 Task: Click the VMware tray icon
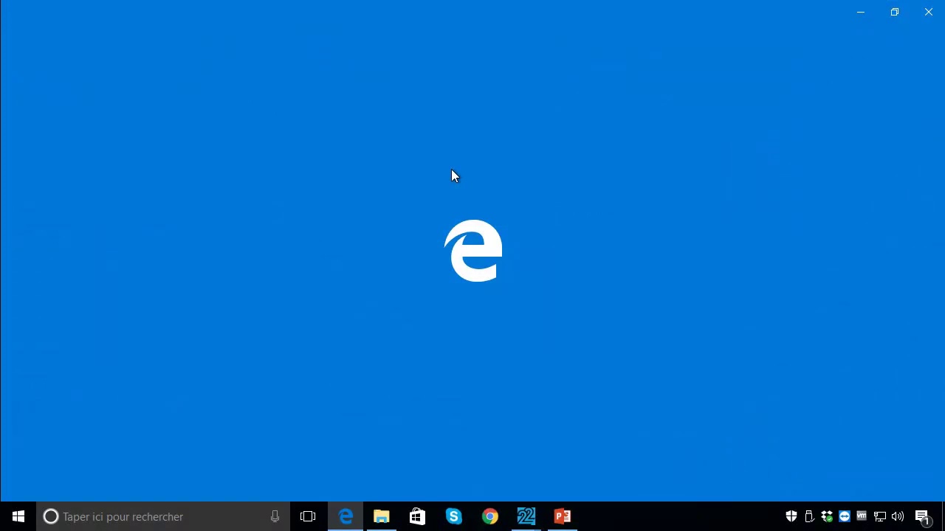click(x=862, y=516)
